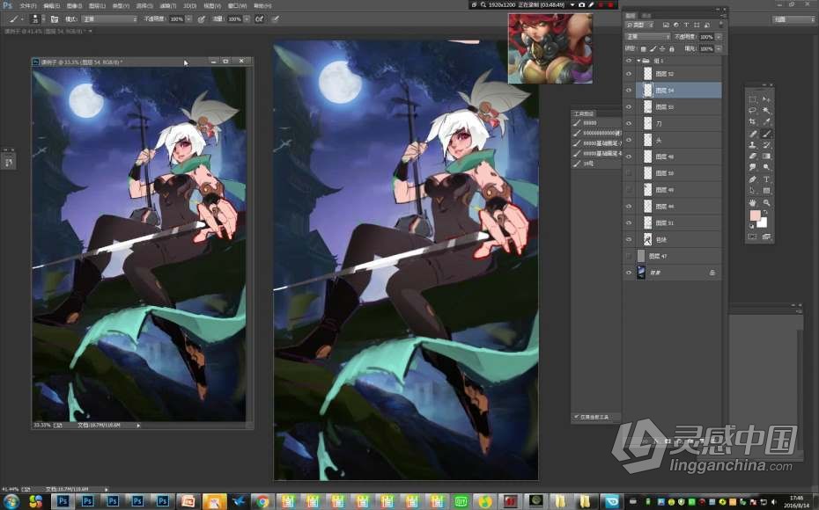Toggle visibility of layer 图层 53
819x510 pixels.
tap(629, 107)
